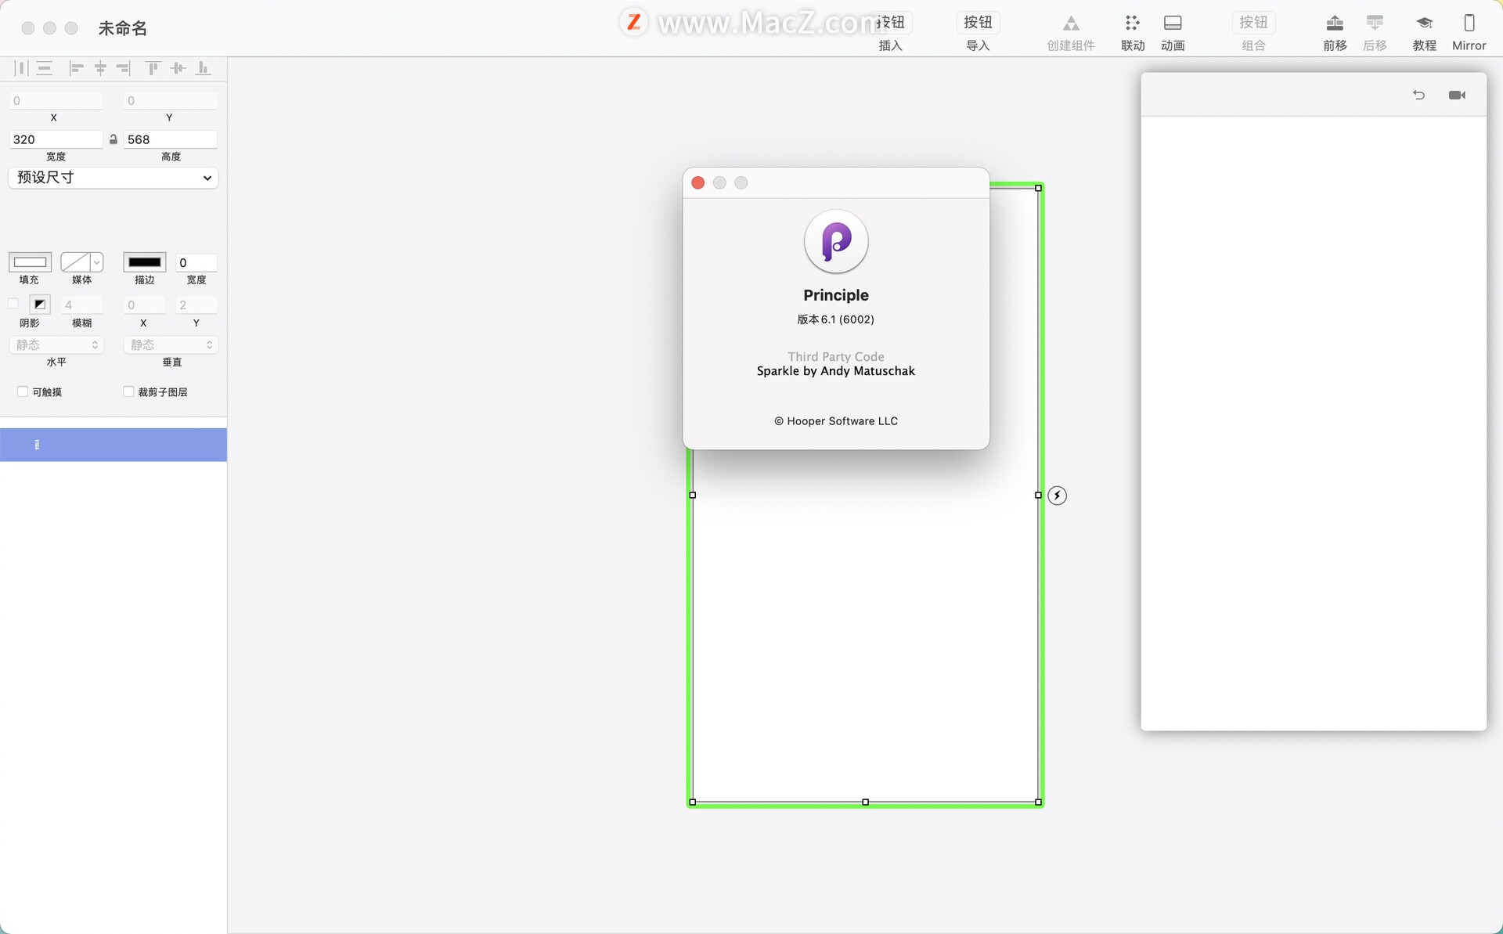Click the 高度 field showing 568

click(x=171, y=139)
